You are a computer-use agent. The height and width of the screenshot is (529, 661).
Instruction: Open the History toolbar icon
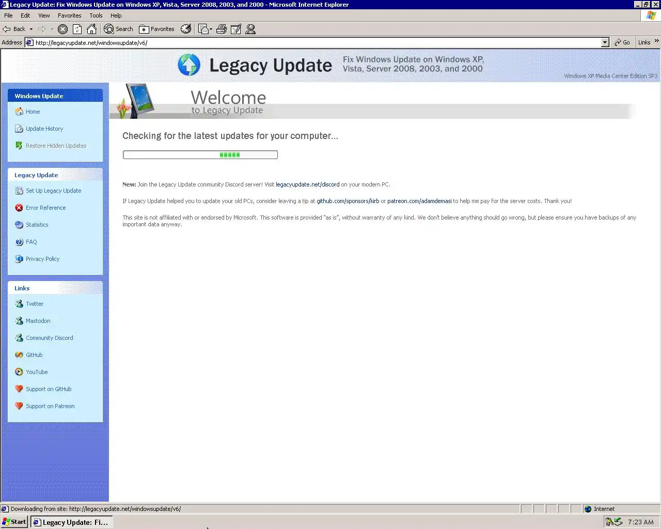(x=186, y=29)
